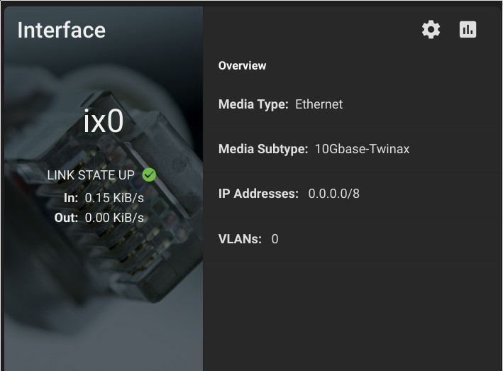Select the Ethernet media type value

tap(319, 104)
